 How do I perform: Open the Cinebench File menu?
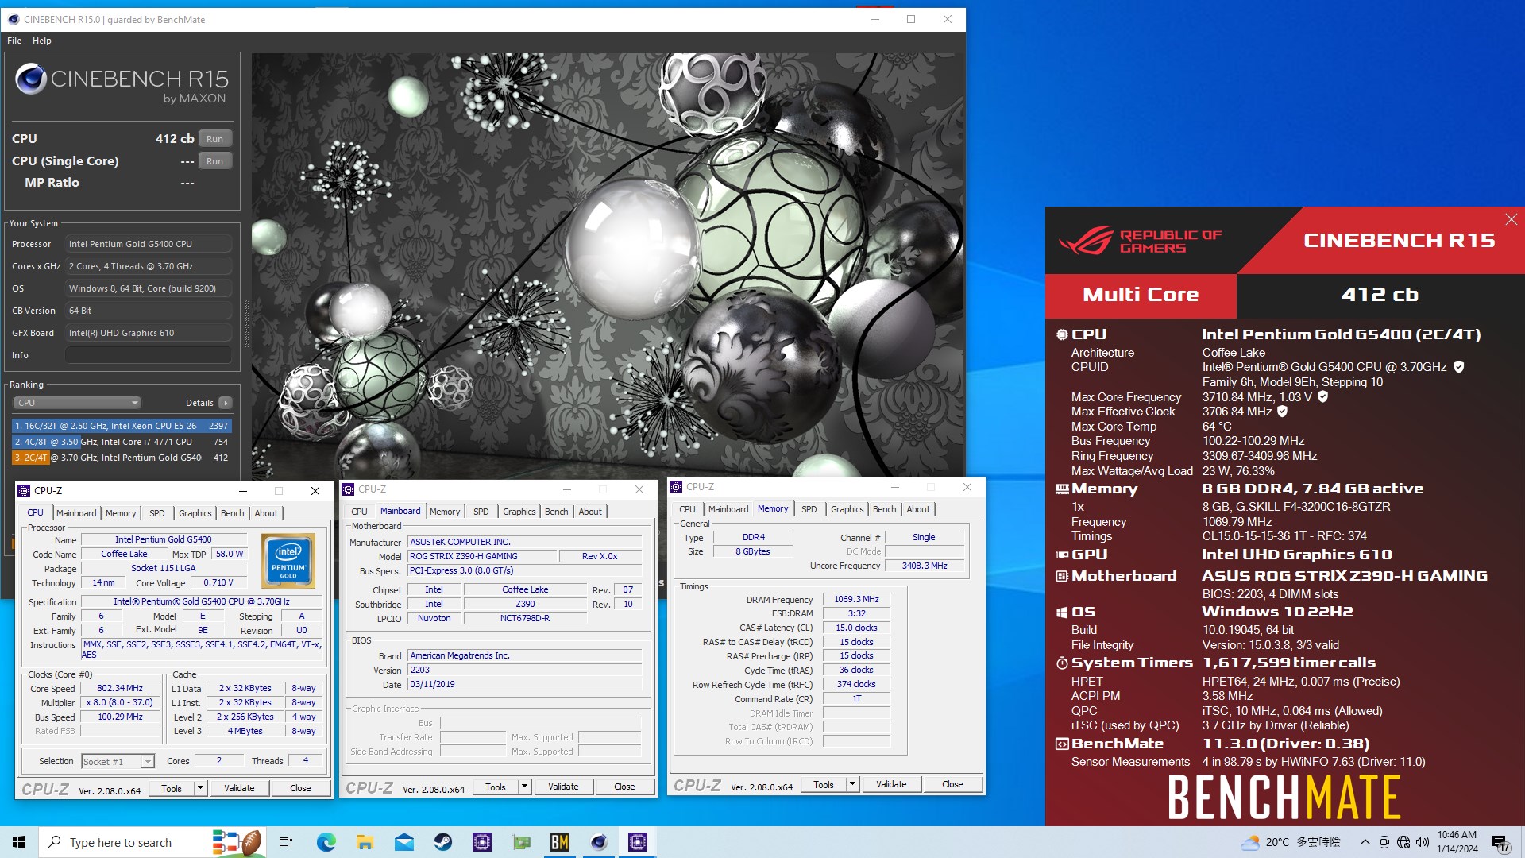(x=14, y=41)
